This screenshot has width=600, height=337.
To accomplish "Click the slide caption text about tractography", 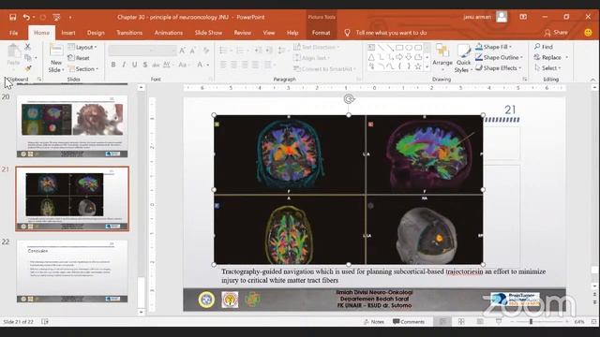I will coord(383,276).
